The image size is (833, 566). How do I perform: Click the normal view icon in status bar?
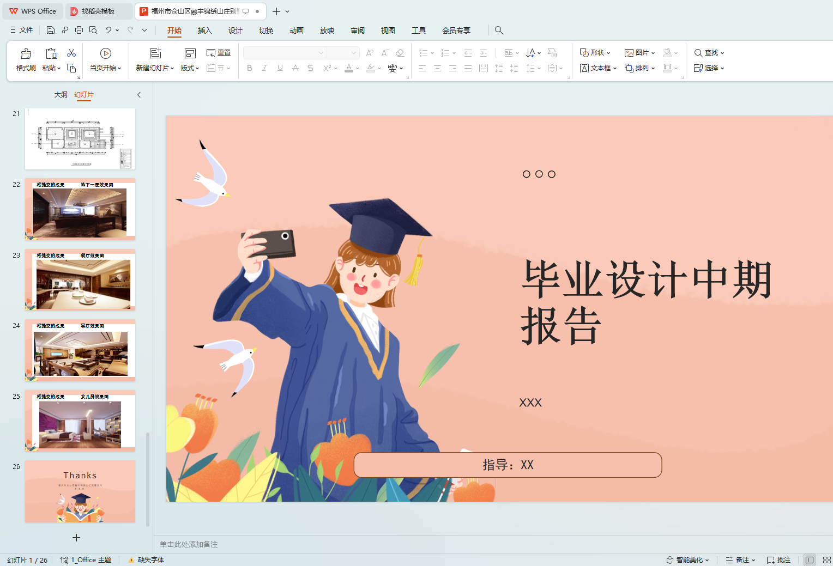point(810,560)
